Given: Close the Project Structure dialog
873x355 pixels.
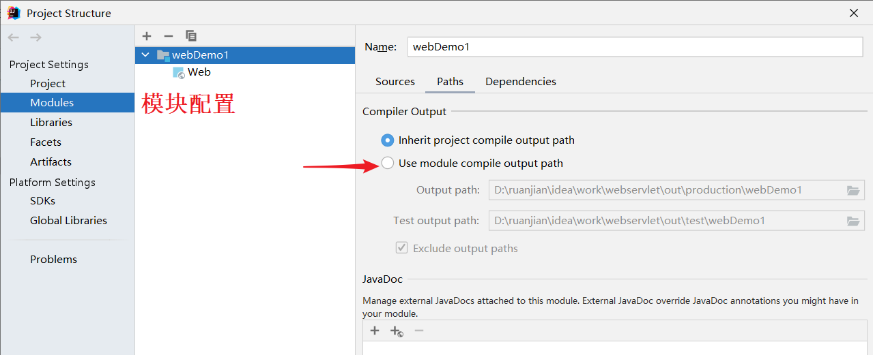Looking at the screenshot, I should tap(854, 13).
